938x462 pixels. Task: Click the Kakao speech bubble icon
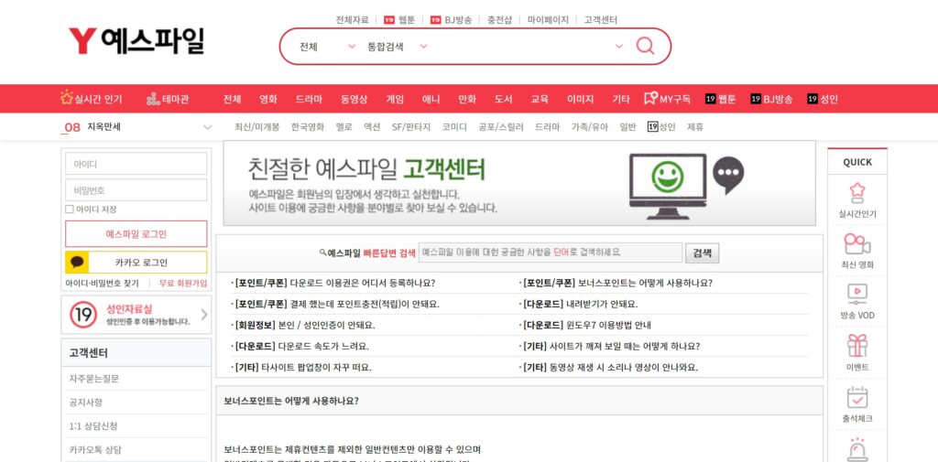77,263
